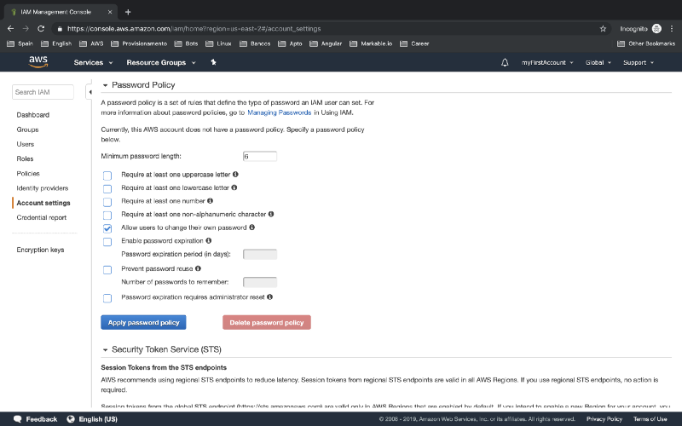
Task: Enable 'Require at least one lowercase letter'
Action: (107, 188)
